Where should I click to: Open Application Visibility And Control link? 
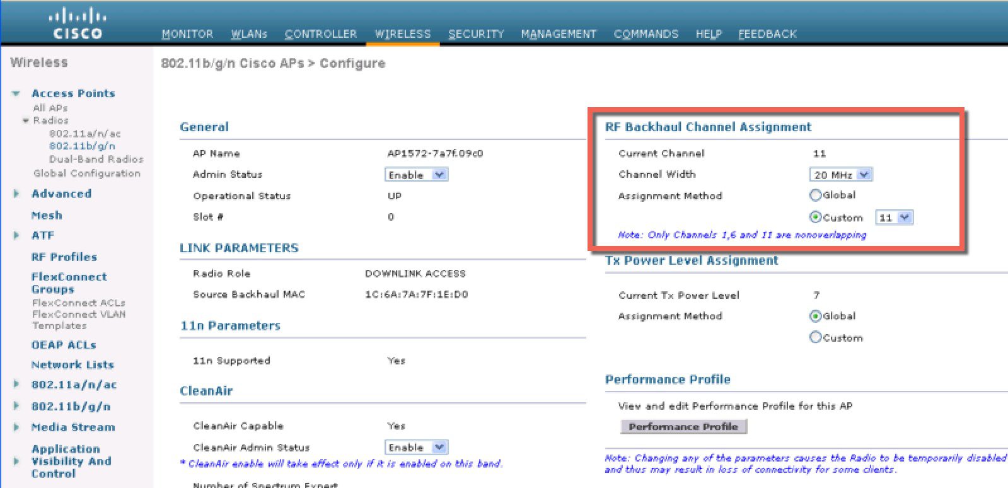pos(71,461)
